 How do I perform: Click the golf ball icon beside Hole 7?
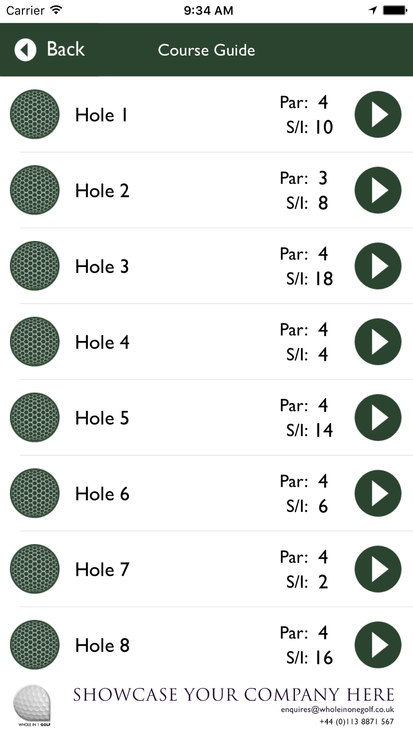pos(35,569)
